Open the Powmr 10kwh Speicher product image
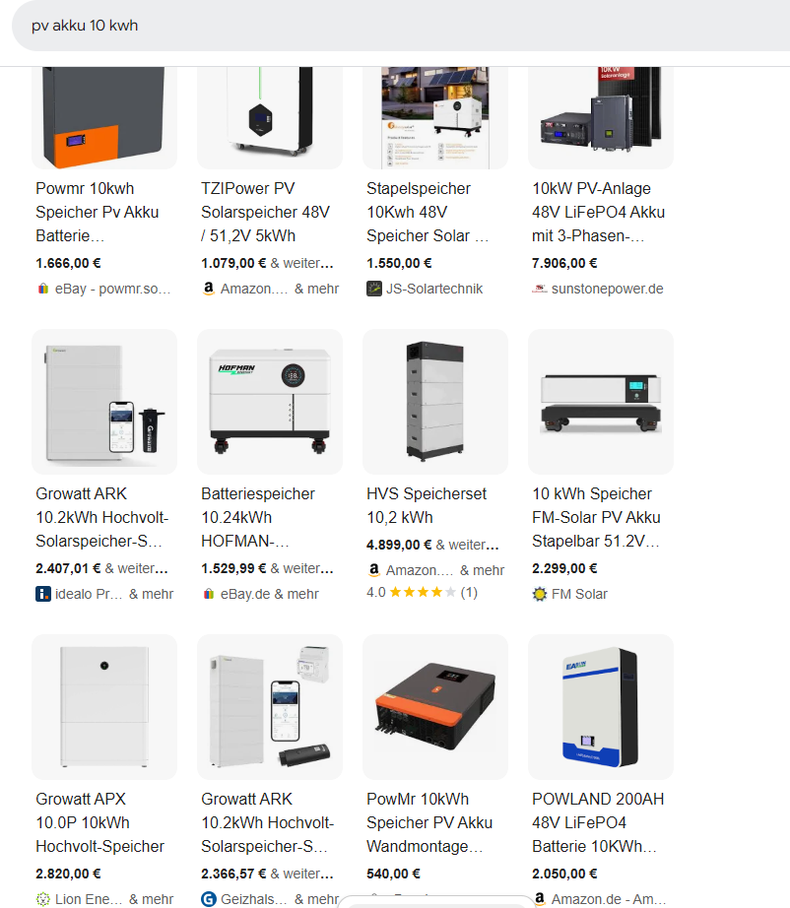Screen dimensions: 790x908 point(104,118)
